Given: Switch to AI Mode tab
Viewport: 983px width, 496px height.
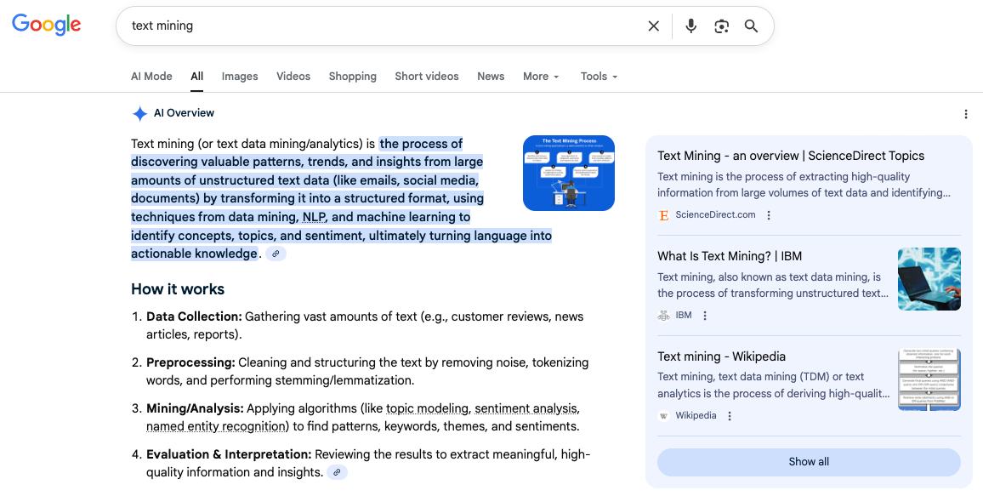Looking at the screenshot, I should 151,77.
